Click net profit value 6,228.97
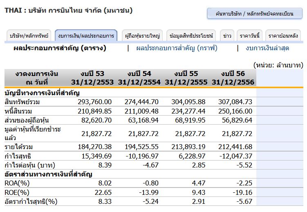Viewport: 307px width, 212px height. 192,156
